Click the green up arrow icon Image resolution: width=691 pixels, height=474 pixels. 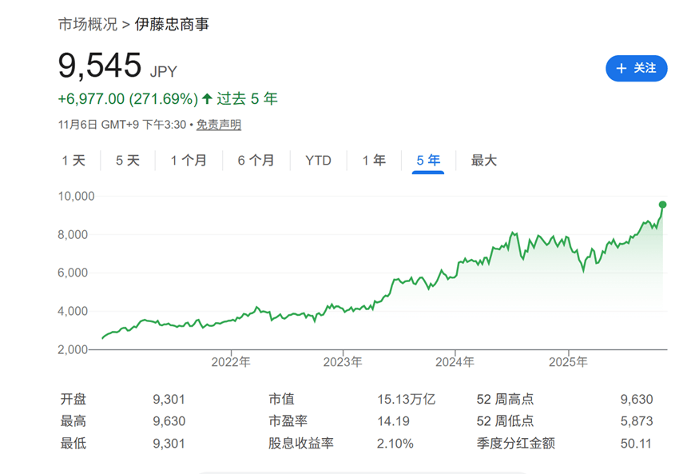point(208,99)
